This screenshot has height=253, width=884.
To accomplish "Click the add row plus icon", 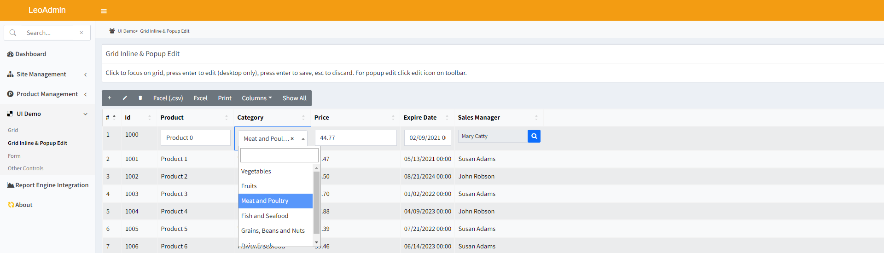I will (x=110, y=98).
